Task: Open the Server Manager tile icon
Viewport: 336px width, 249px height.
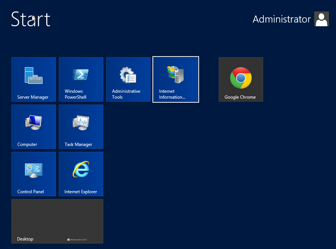Action: 33,75
